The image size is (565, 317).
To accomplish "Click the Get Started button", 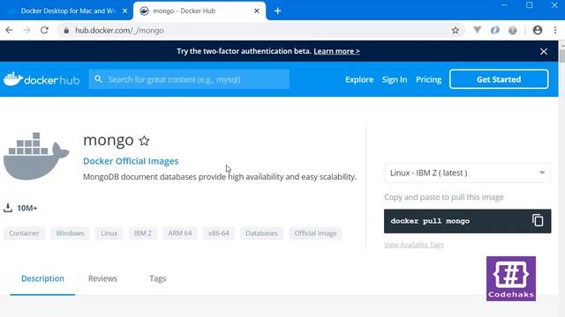I will click(x=499, y=79).
